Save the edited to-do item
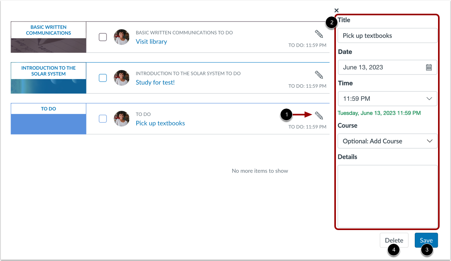Viewport: 451px width, 261px height. coord(426,240)
